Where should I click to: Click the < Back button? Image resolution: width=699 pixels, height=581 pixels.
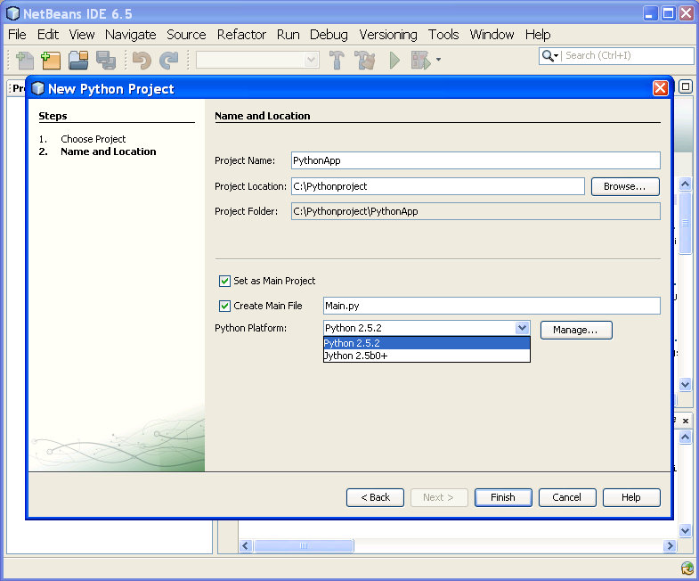click(376, 497)
